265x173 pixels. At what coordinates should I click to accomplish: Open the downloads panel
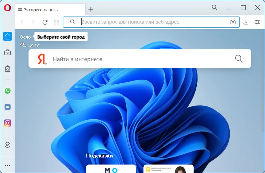[x=246, y=22]
